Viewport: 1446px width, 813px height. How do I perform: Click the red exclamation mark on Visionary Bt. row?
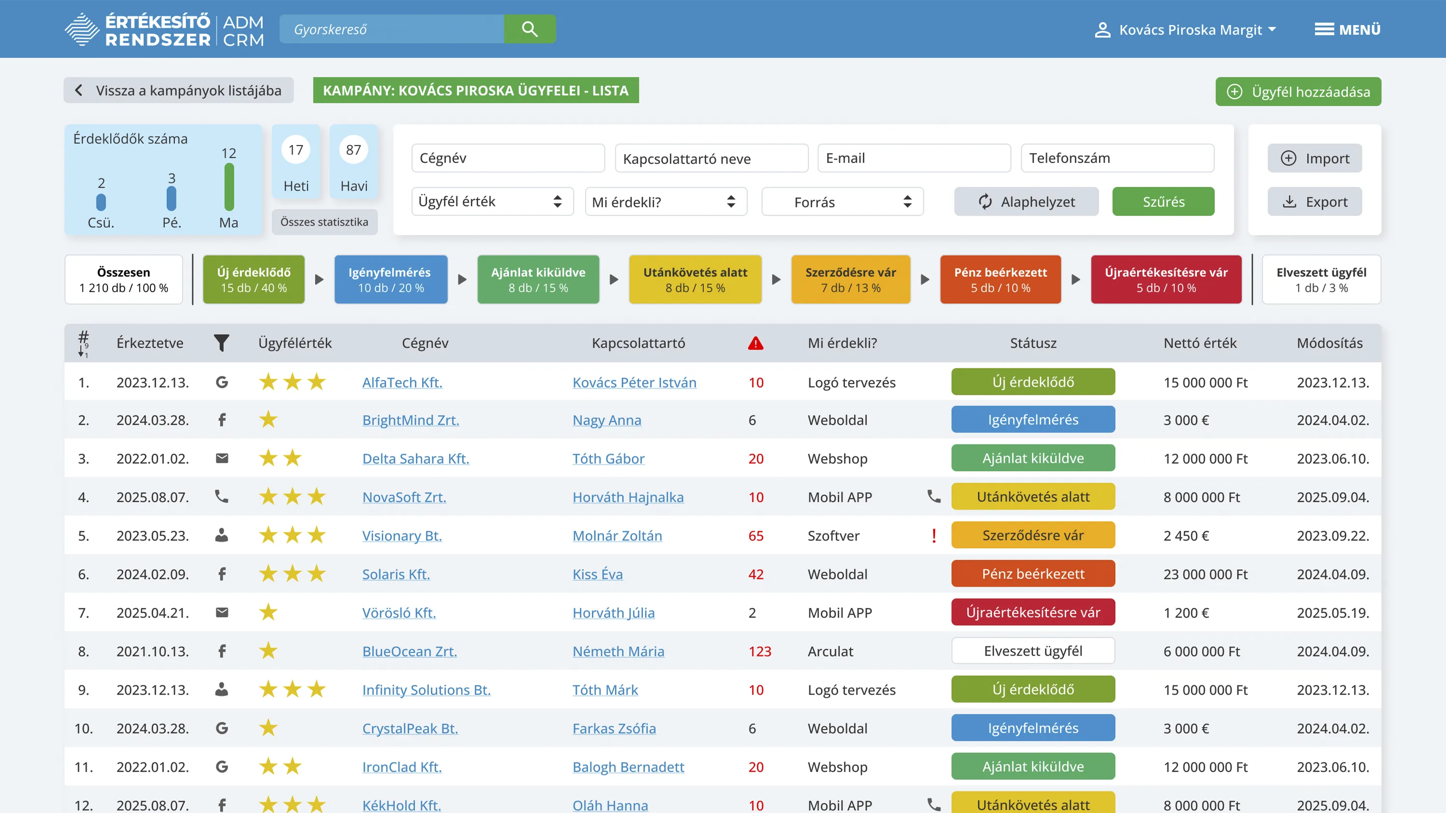pos(934,535)
